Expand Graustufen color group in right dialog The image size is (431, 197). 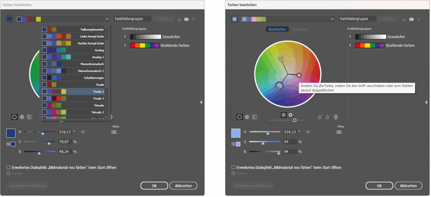point(350,37)
